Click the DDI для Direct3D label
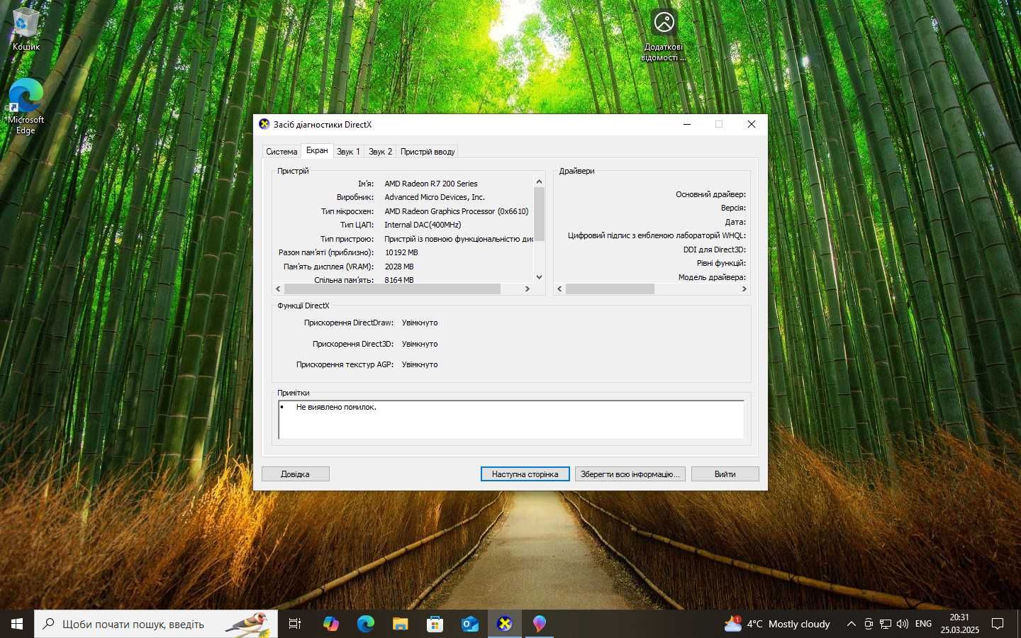 coord(715,250)
